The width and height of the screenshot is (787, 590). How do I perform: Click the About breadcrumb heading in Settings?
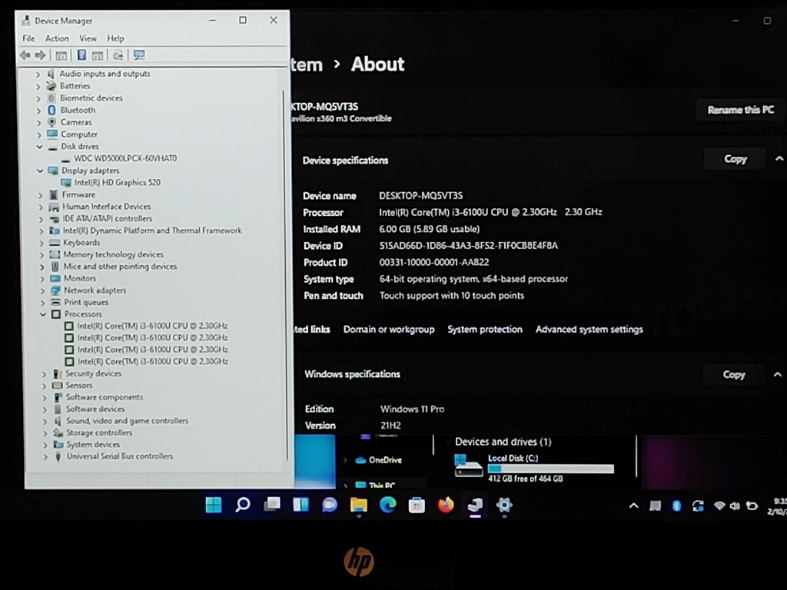point(378,65)
